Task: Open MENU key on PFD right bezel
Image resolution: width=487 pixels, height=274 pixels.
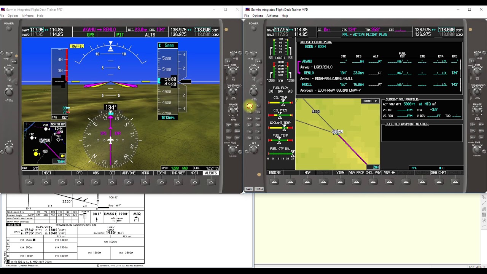Action: 237,125
